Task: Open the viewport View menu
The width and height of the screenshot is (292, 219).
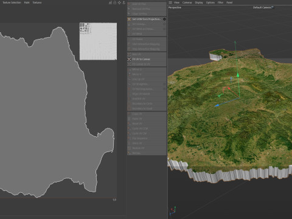Action: tap(176, 2)
